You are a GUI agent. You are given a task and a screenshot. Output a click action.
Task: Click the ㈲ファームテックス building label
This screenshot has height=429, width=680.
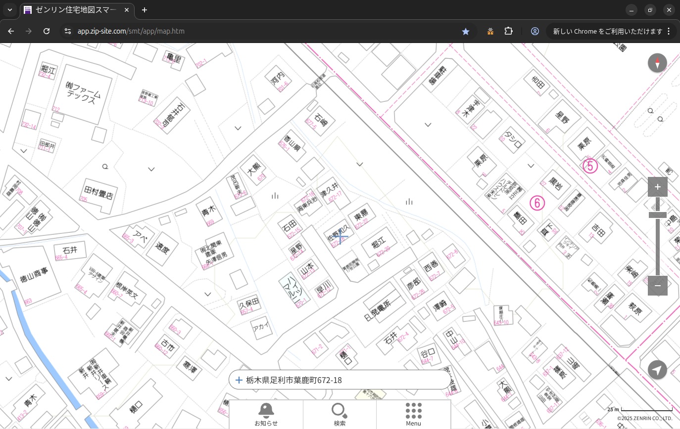click(83, 92)
